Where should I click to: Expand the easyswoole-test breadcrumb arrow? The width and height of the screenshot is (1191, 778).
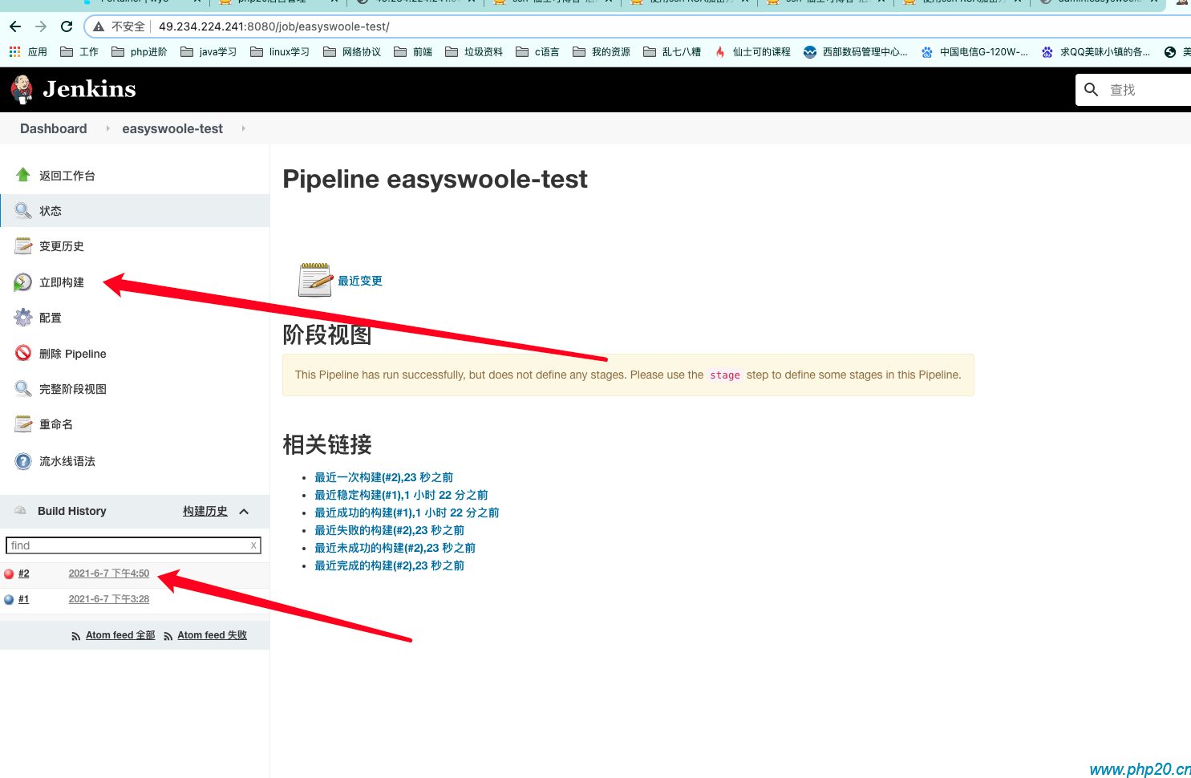click(x=243, y=128)
